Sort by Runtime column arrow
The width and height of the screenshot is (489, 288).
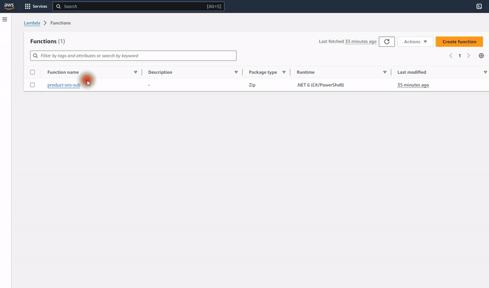click(384, 72)
